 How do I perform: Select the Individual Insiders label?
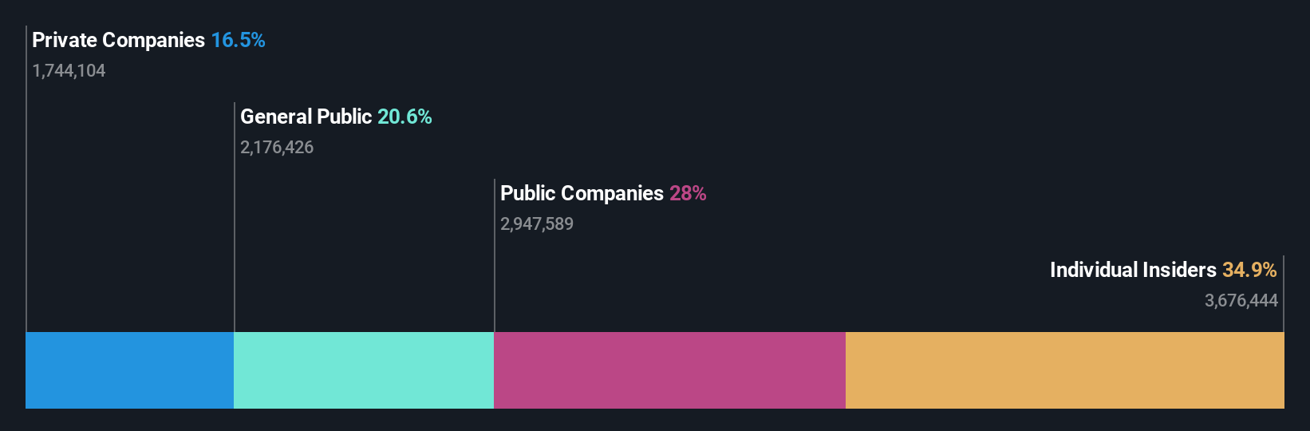click(x=1133, y=270)
